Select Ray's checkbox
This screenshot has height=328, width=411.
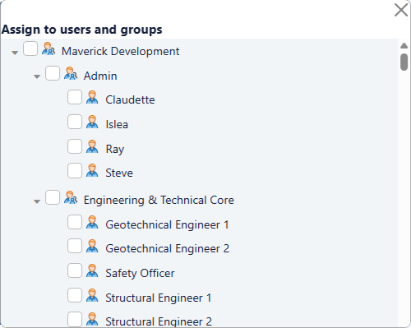point(75,146)
